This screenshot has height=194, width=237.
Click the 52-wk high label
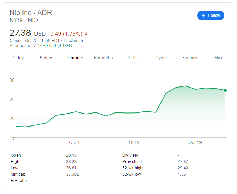(x=132, y=168)
